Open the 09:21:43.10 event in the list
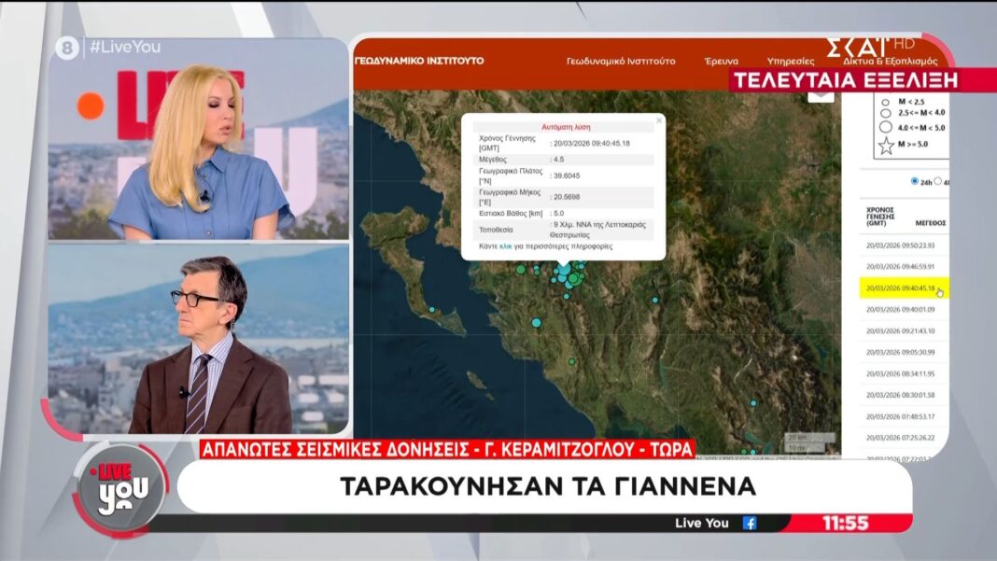Image resolution: width=997 pixels, height=561 pixels. [900, 330]
